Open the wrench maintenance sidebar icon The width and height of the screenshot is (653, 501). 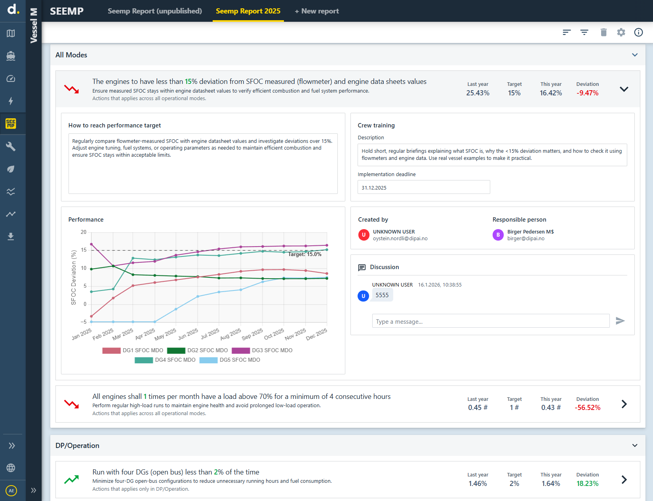coord(11,146)
